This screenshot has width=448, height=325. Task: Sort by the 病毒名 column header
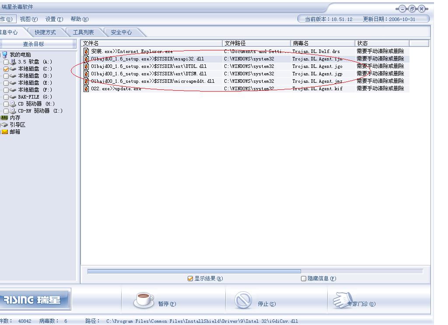point(322,43)
